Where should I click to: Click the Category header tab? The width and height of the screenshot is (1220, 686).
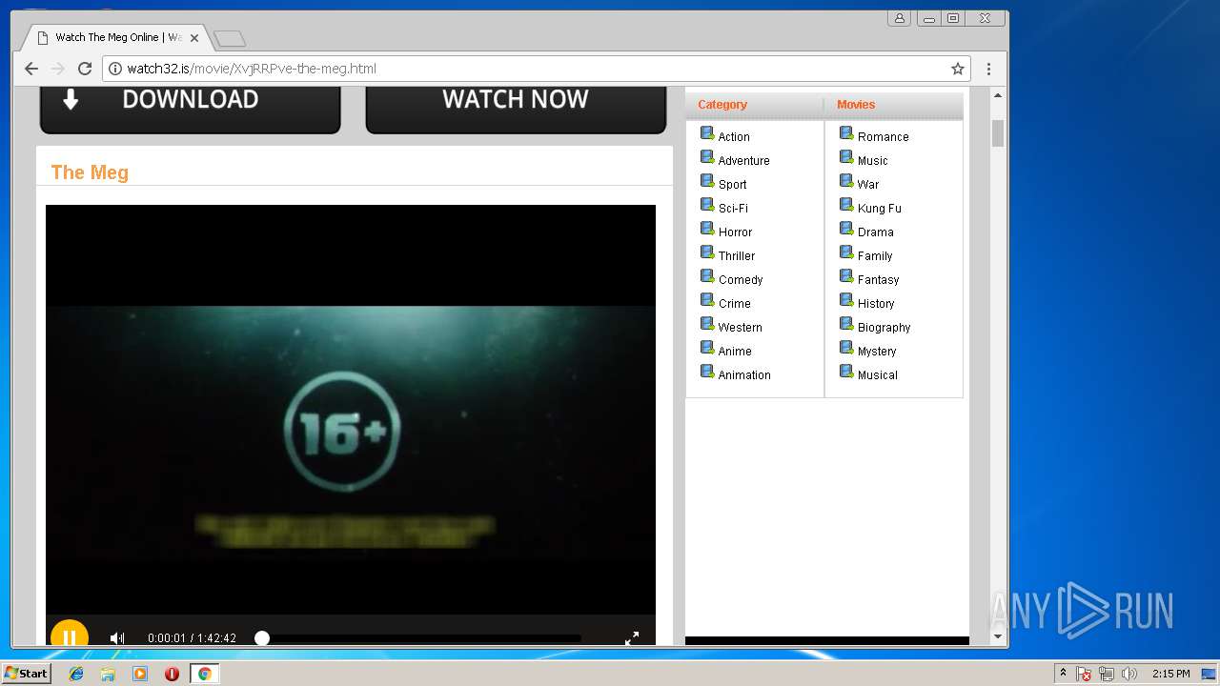point(722,105)
